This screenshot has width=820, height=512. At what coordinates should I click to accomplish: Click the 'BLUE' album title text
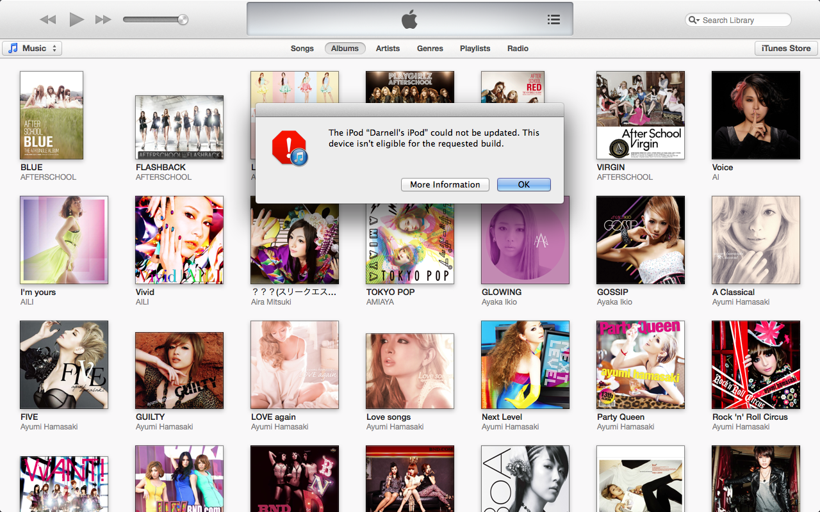31,167
